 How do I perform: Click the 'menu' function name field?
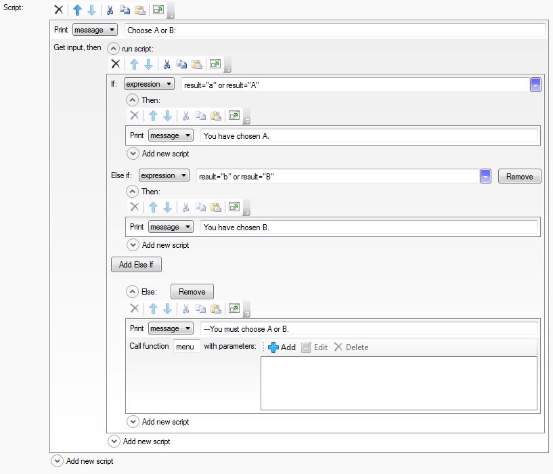pos(186,347)
